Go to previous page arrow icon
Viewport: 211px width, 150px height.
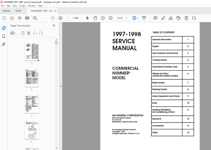[x=53, y=18]
